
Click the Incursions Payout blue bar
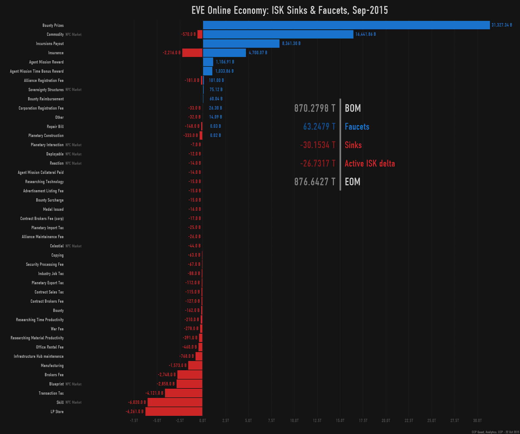click(241, 43)
